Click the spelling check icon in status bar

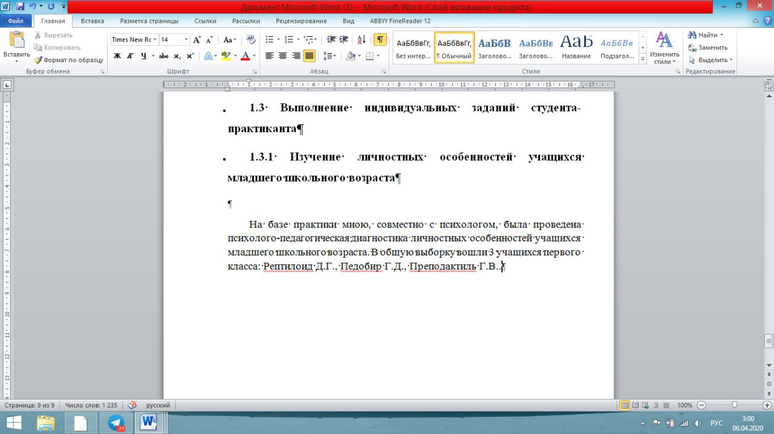point(132,406)
